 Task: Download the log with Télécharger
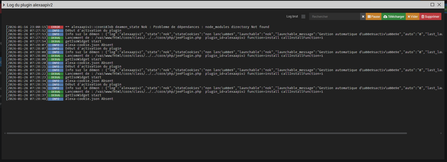[393, 16]
